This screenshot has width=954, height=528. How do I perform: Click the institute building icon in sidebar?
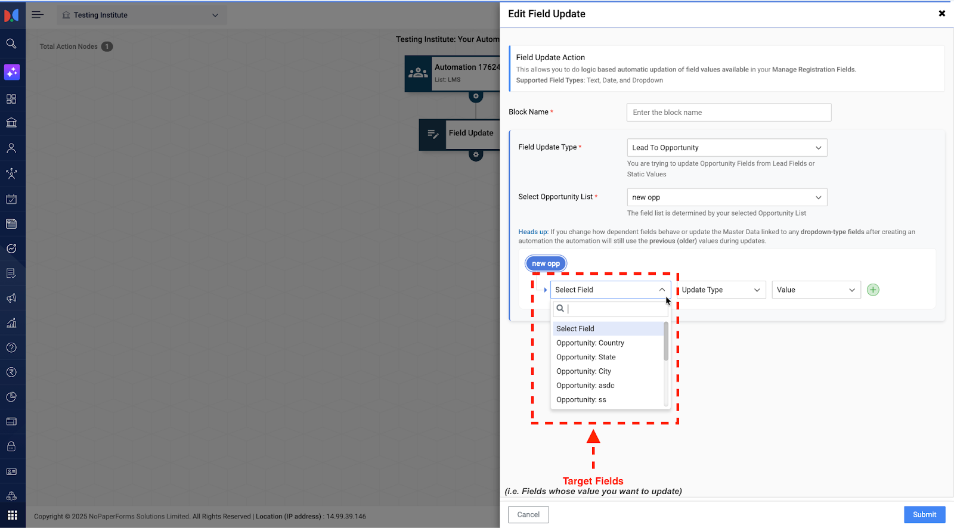pyautogui.click(x=11, y=123)
